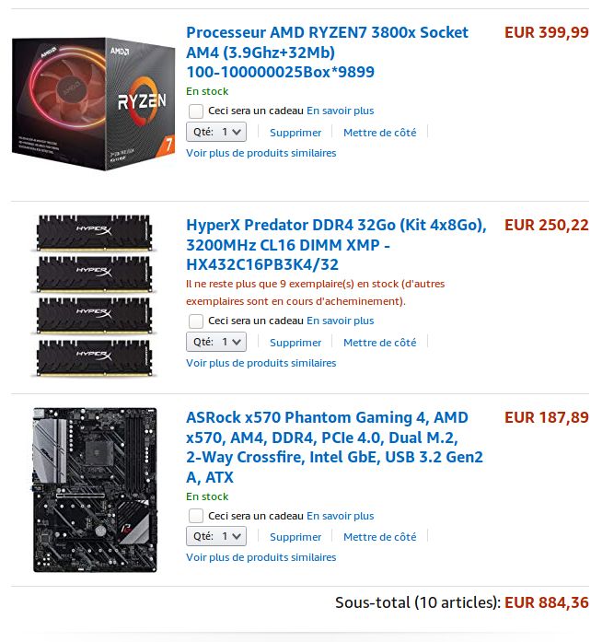This screenshot has height=642, width=614.
Task: View more products similar to the ASRock motherboard
Action: coord(261,557)
